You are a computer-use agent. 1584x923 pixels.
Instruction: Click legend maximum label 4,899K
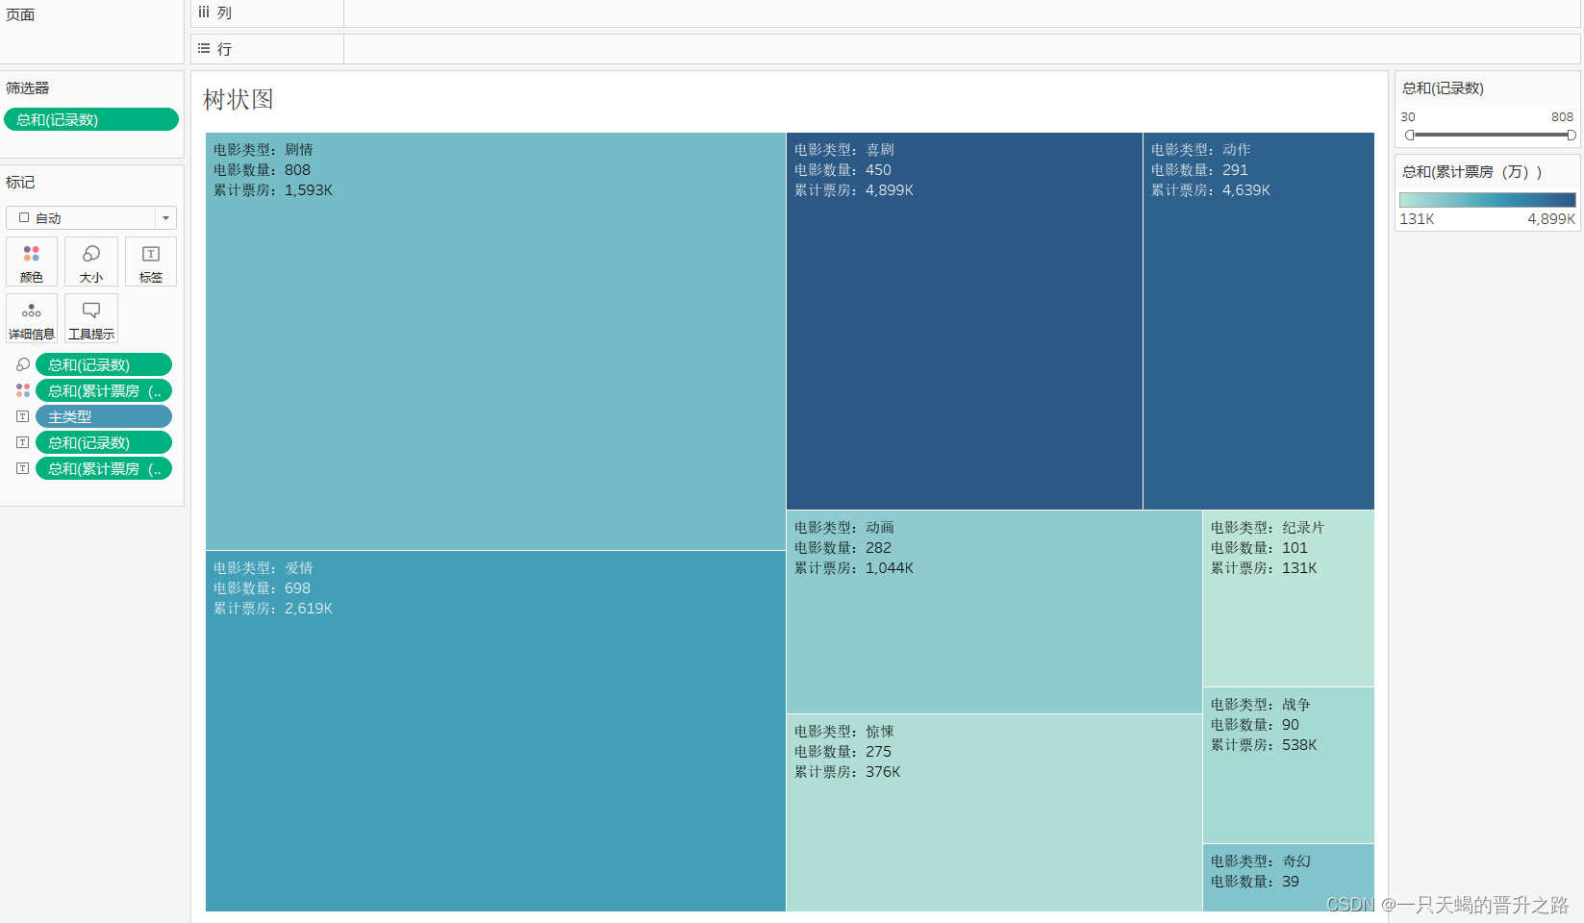(1552, 219)
